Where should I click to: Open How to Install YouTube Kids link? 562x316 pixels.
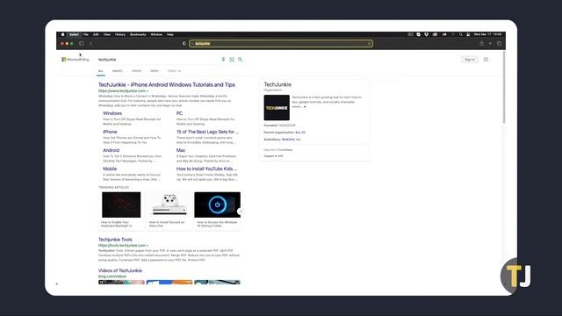point(206,169)
